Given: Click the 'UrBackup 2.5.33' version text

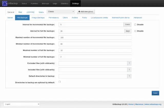Looking at the screenshot, I should tap(120, 104).
